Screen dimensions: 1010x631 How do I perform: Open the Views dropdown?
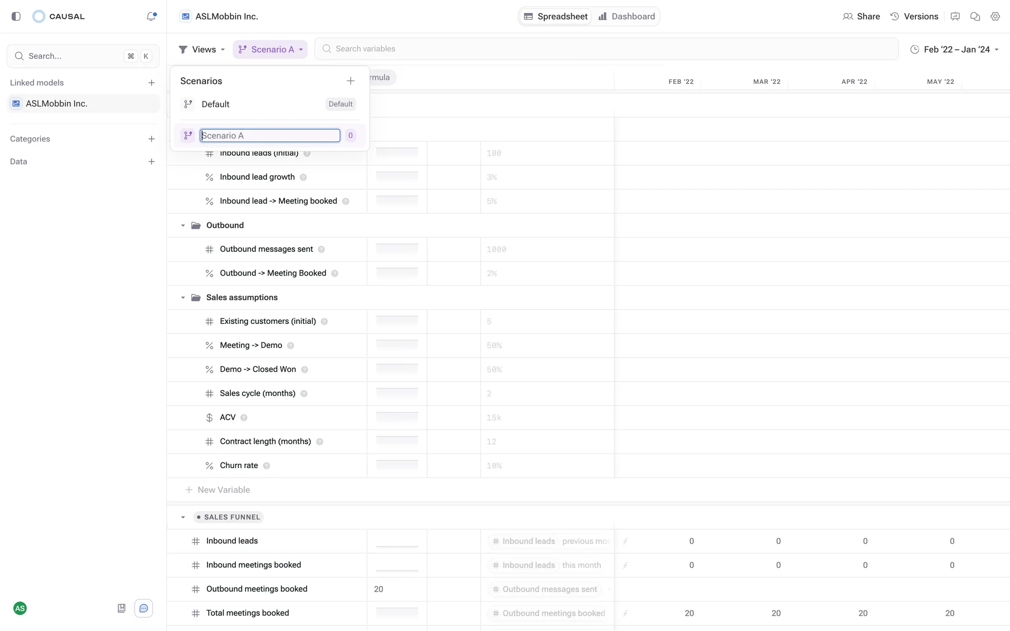[x=202, y=49]
